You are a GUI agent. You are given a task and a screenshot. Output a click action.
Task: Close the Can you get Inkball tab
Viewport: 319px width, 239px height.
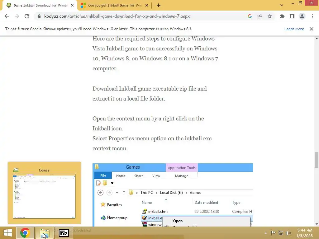tap(147, 6)
